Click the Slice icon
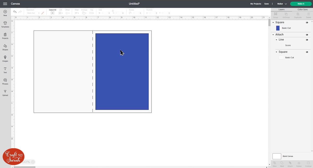The image size is (313, 168). point(274,164)
